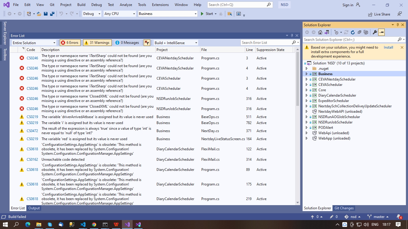Screen dimensions: 408x229
Task: Open the Build menu
Action: pos(81,5)
